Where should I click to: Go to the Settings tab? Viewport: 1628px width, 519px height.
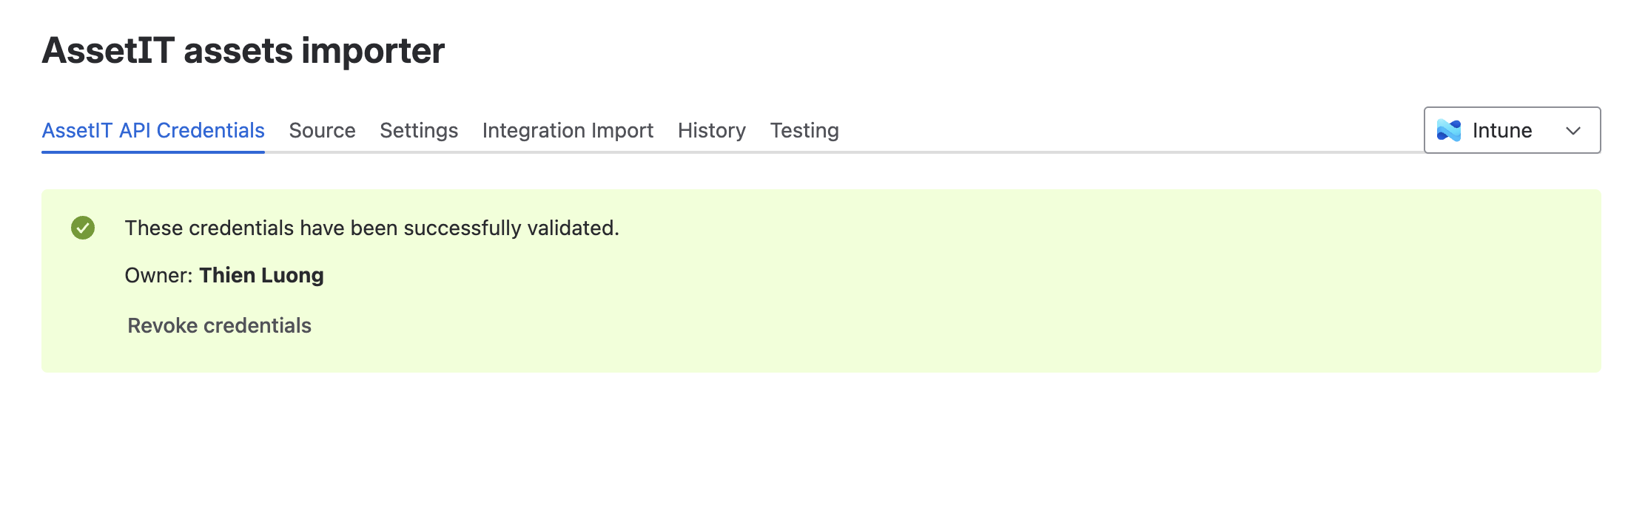tap(419, 130)
